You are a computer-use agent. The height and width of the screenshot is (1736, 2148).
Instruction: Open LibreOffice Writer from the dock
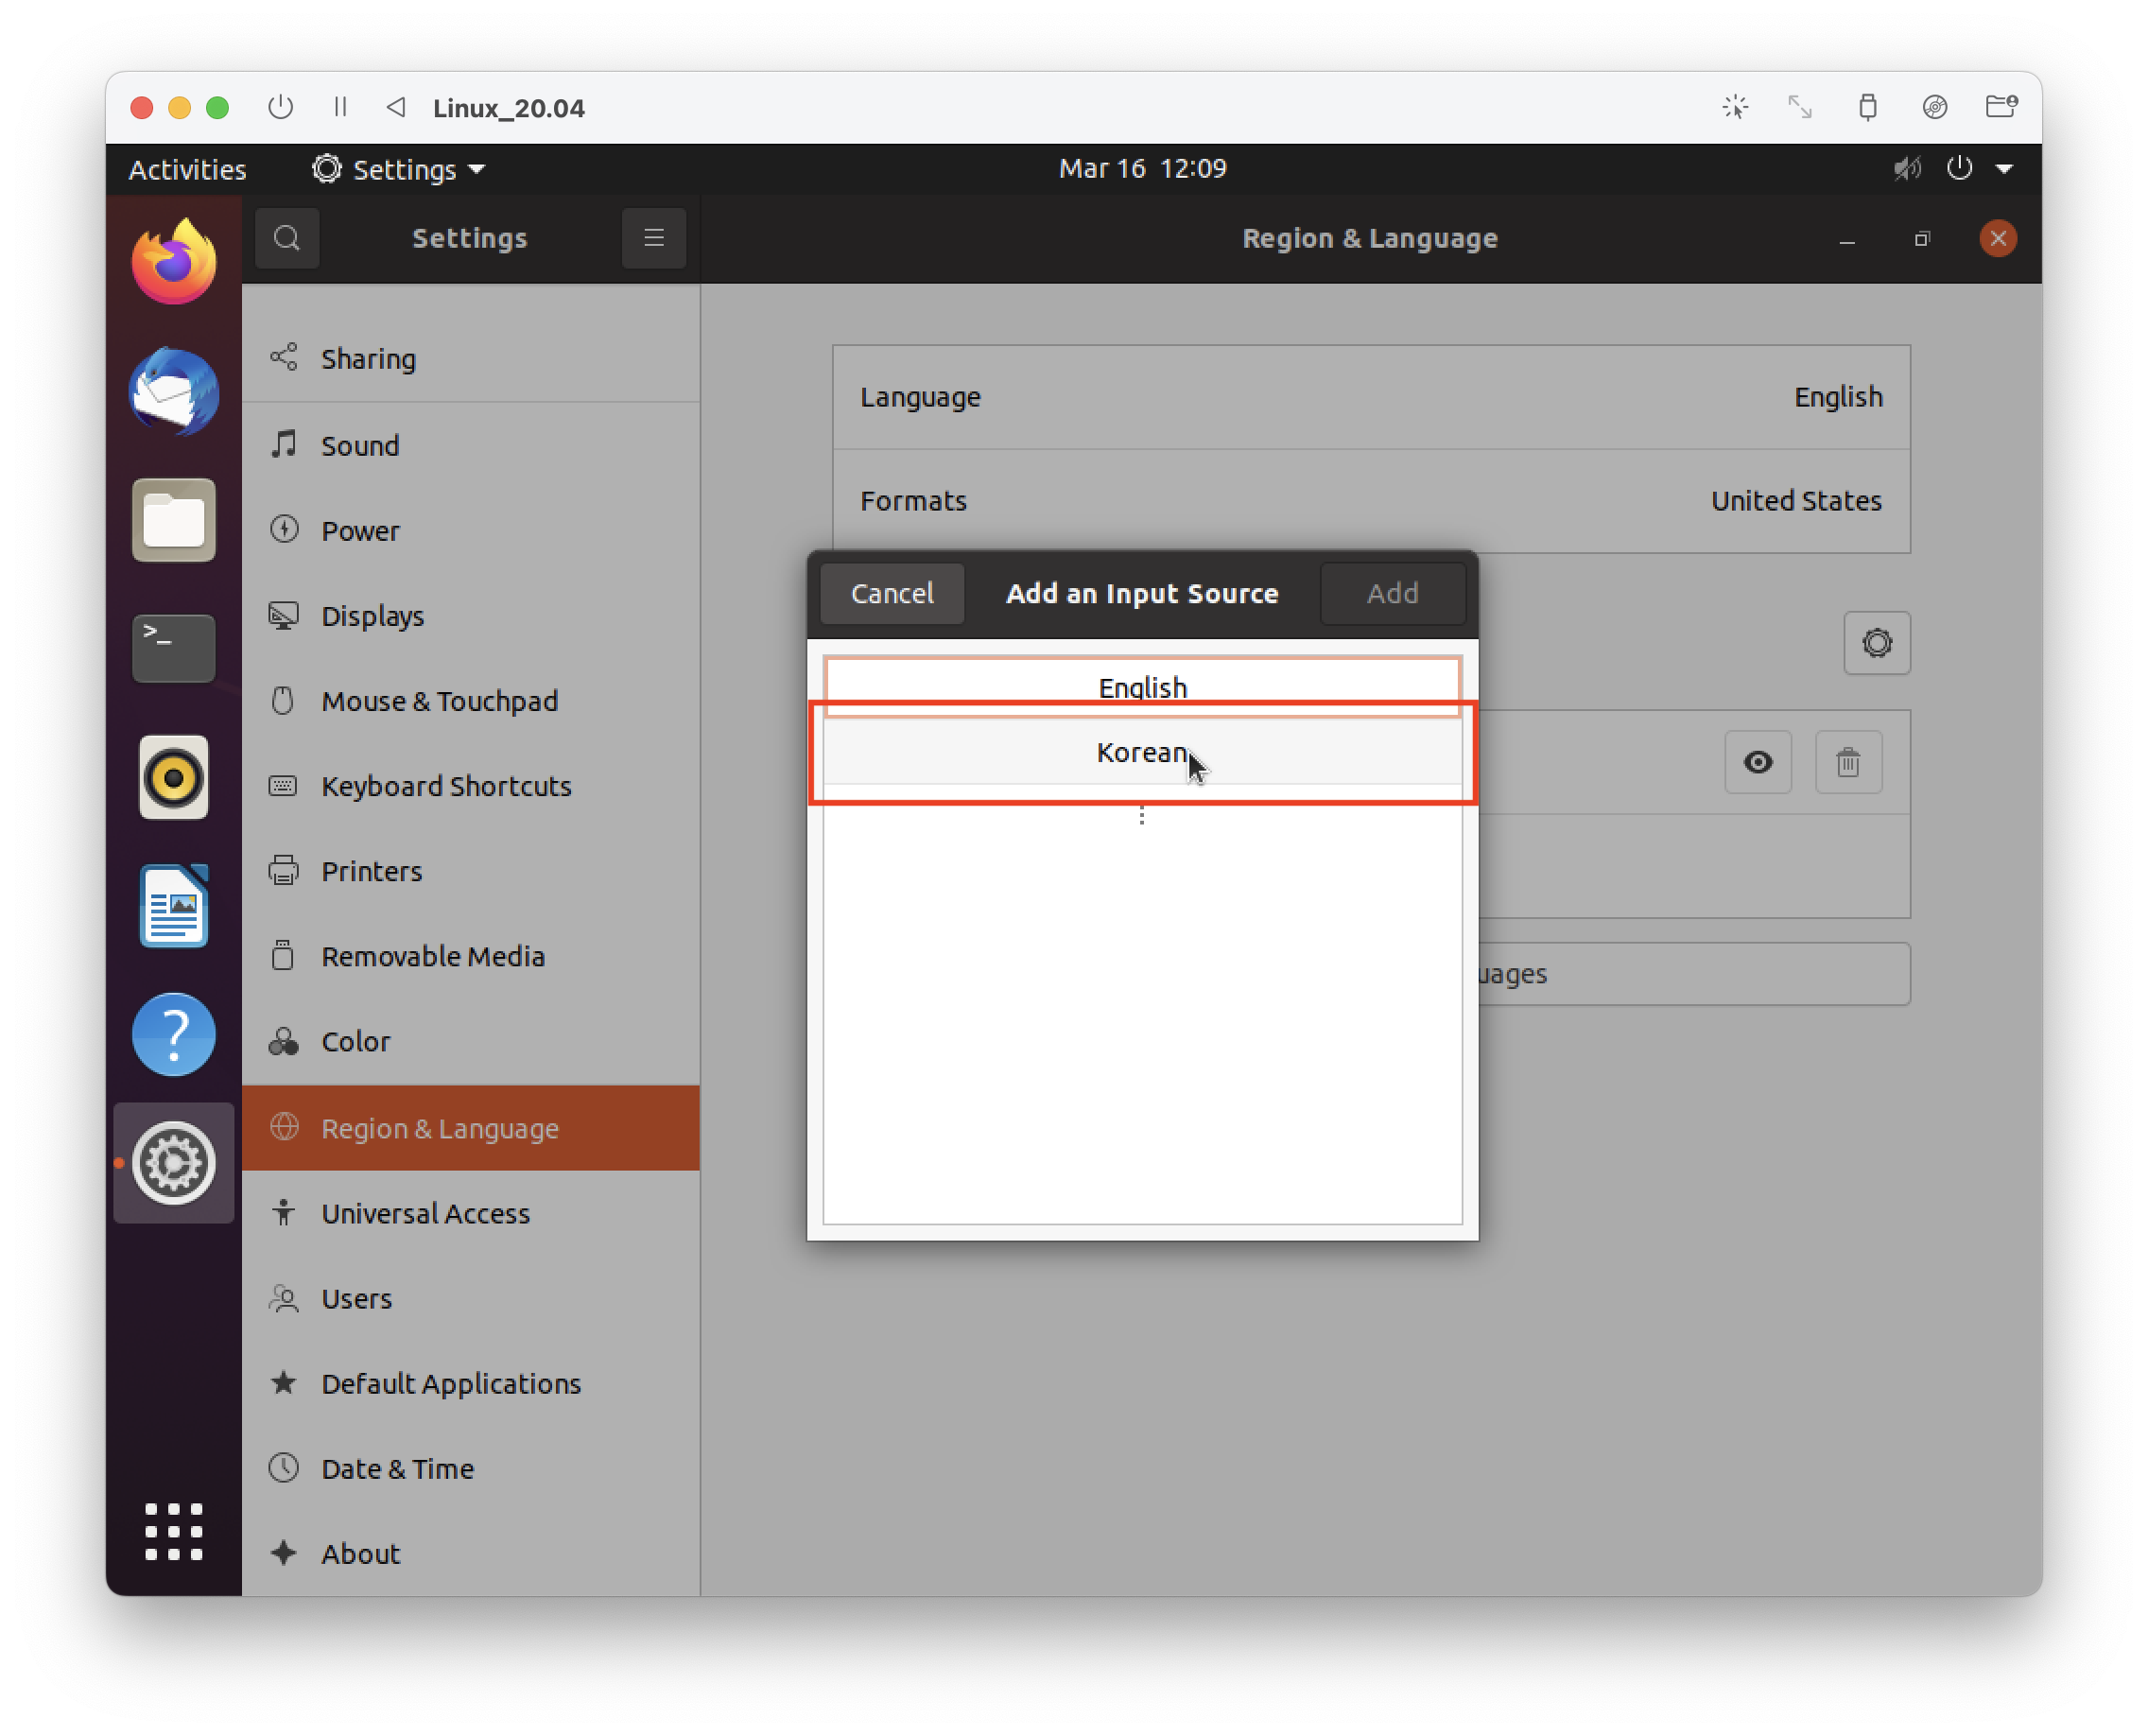(174, 906)
